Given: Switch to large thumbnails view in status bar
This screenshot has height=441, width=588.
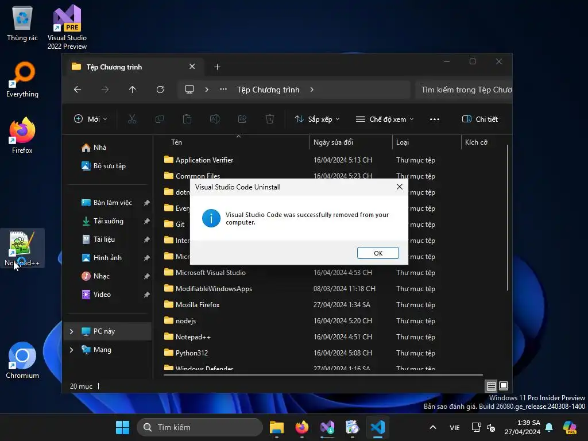Looking at the screenshot, I should point(504,386).
